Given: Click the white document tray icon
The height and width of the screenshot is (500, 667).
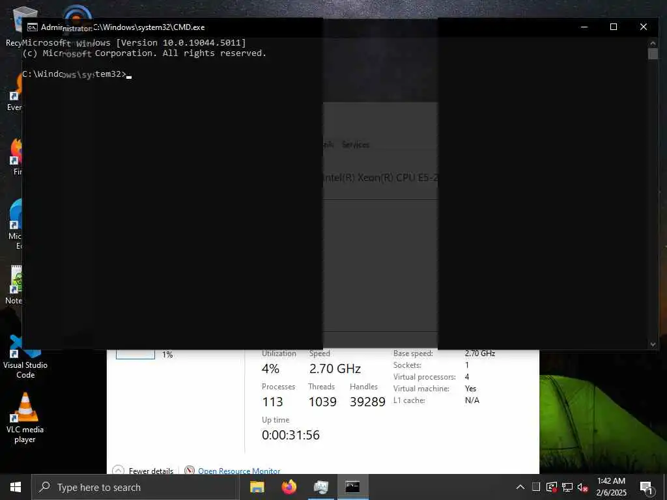Looking at the screenshot, I should (536, 487).
